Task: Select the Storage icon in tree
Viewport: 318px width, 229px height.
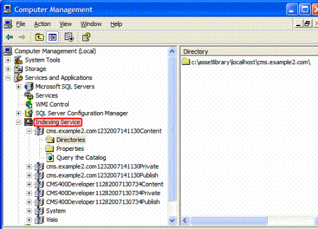Action: click(x=18, y=69)
